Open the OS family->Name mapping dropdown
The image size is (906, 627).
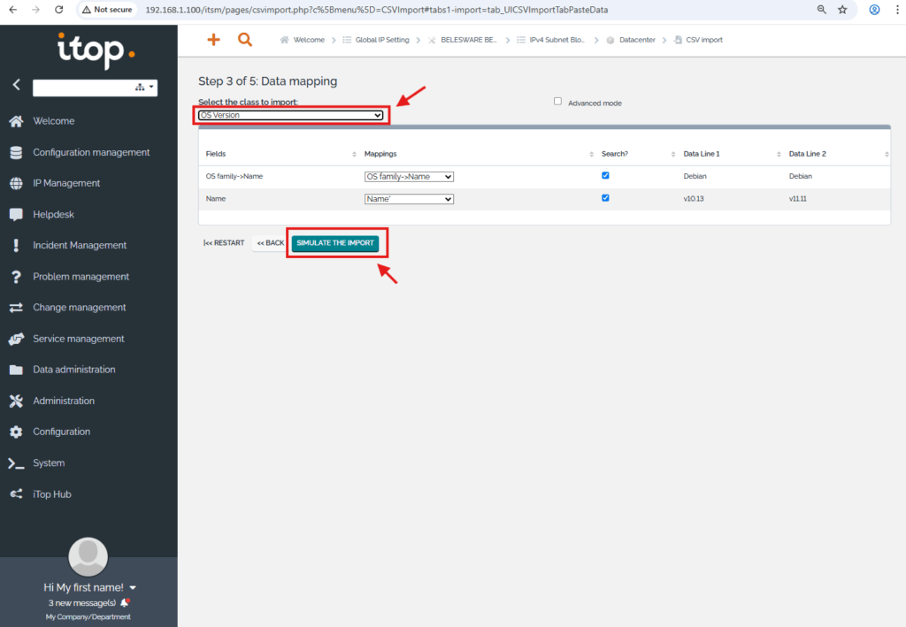(x=409, y=177)
